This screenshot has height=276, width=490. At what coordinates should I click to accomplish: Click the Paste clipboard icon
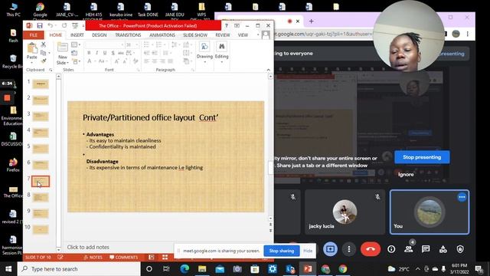point(32,48)
